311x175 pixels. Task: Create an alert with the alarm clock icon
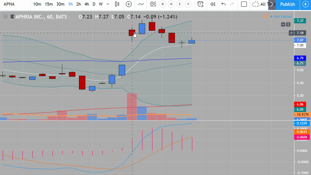tap(200, 4)
